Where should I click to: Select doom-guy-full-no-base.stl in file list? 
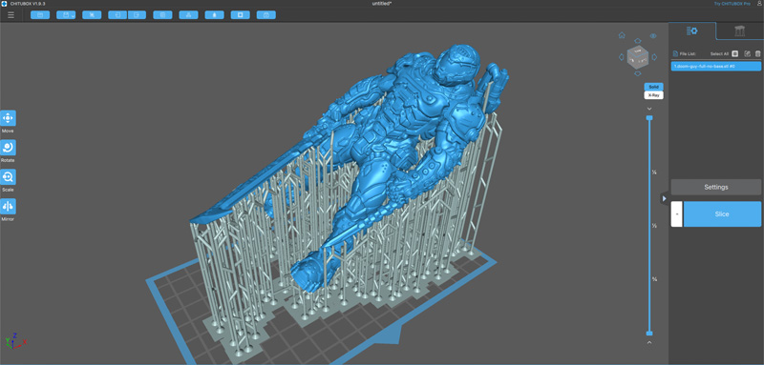(x=715, y=66)
